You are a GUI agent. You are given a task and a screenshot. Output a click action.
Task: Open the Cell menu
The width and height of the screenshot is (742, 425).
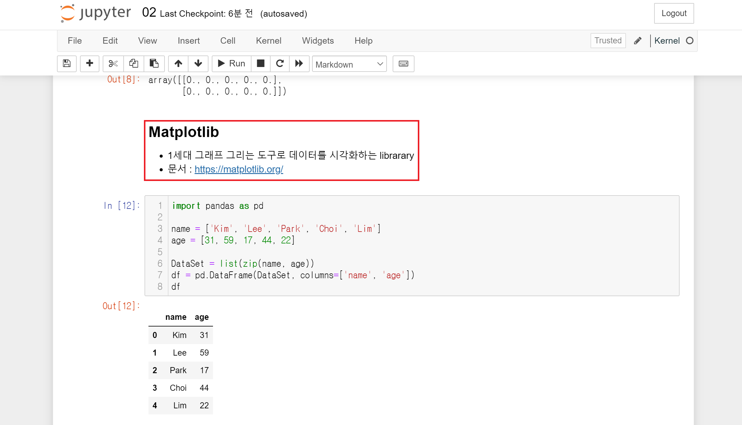tap(228, 41)
